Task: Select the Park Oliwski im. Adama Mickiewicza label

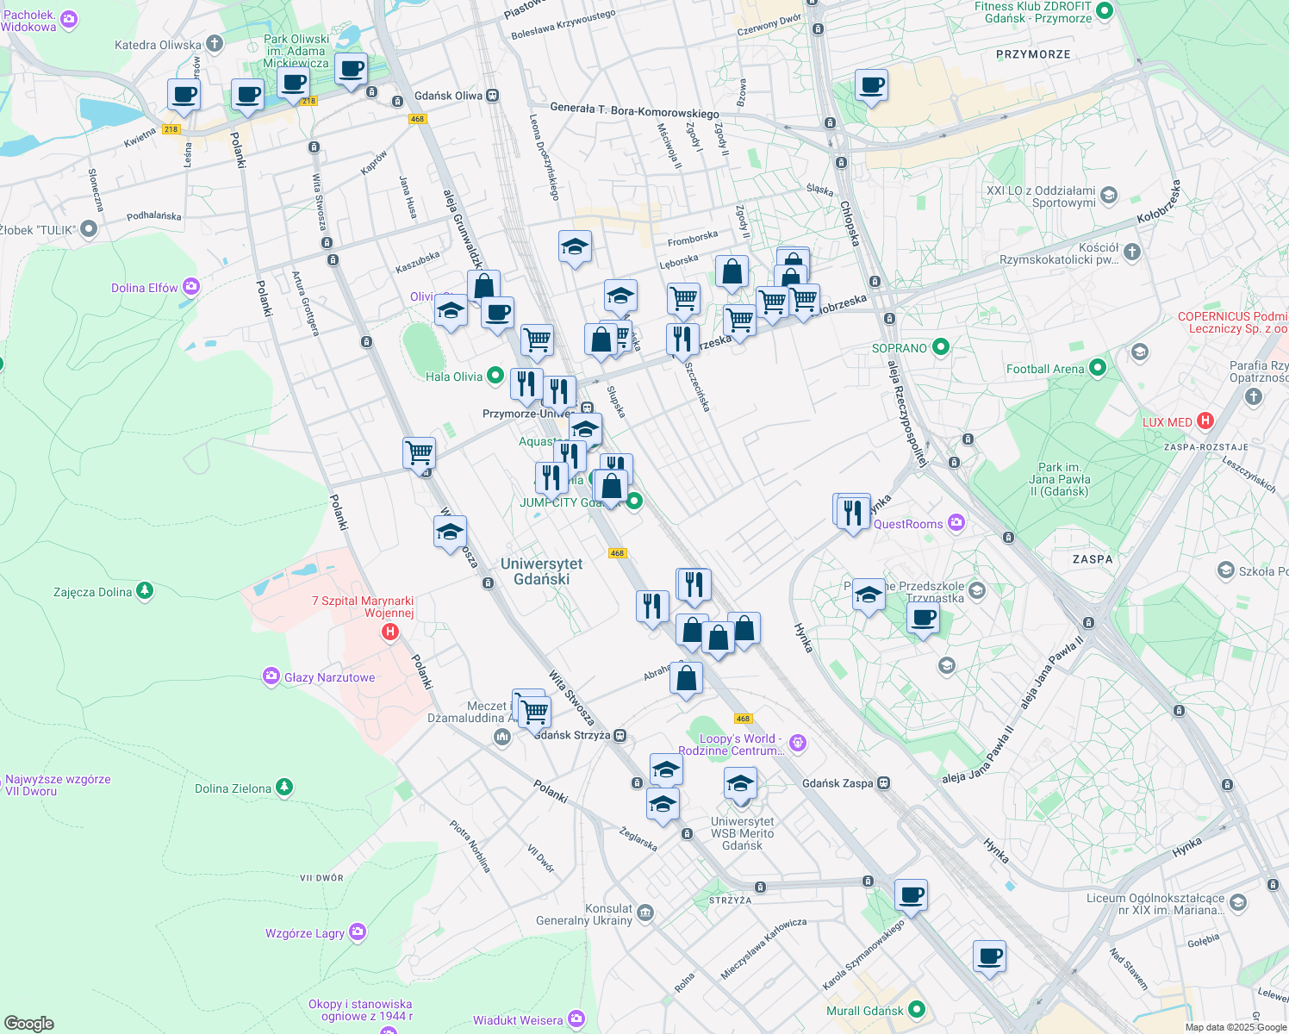Action: (x=296, y=51)
